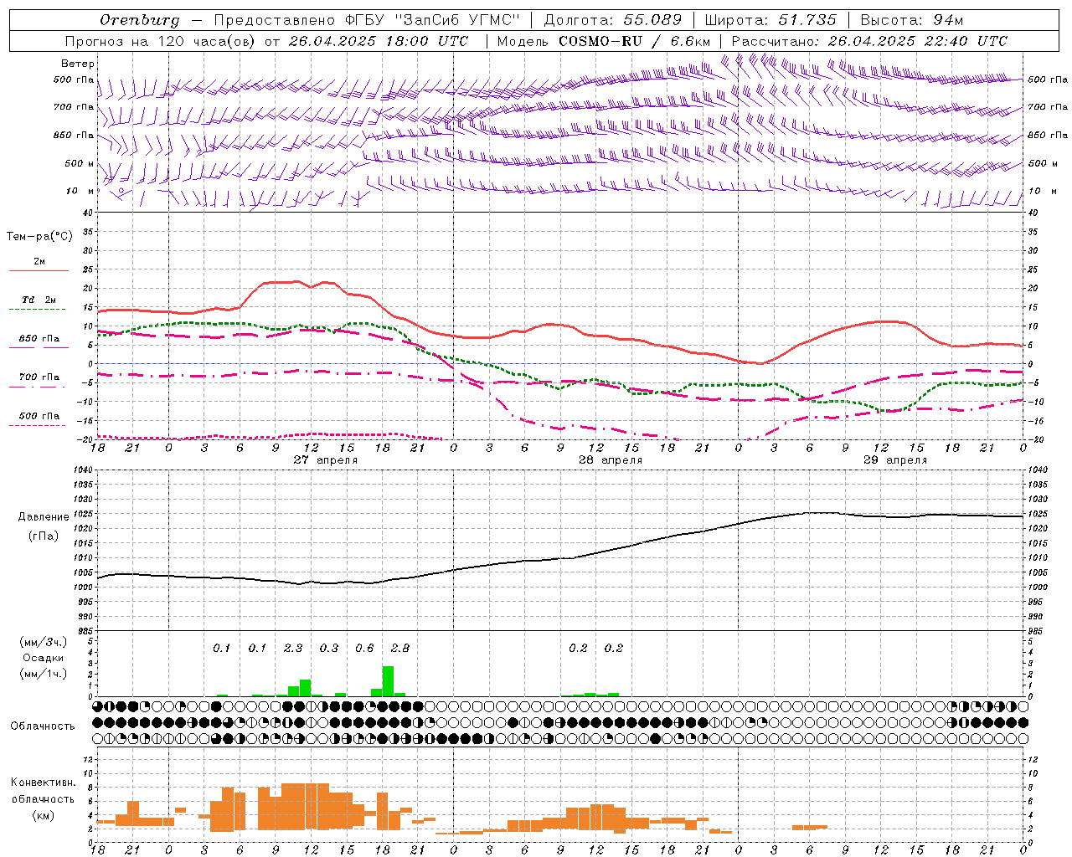
Task: Click the 27 апреля date label
Action: pos(325,459)
